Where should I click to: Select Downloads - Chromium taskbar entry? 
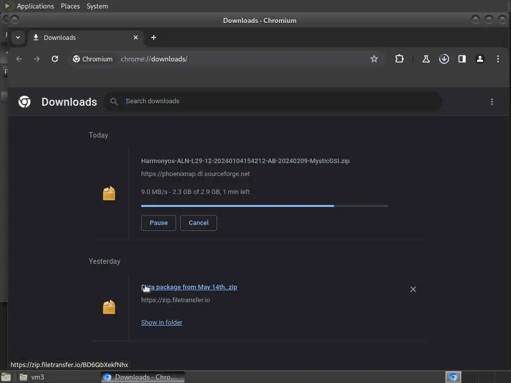tap(143, 377)
